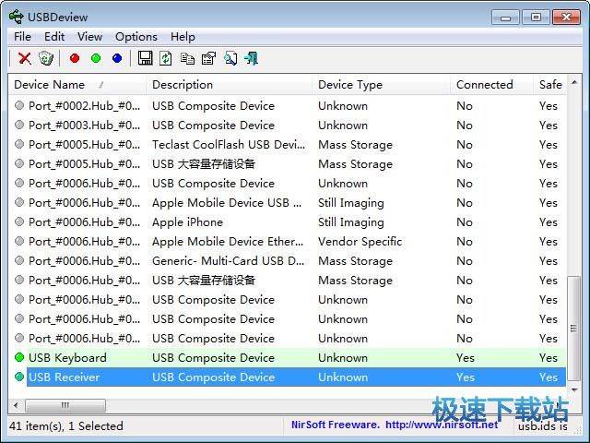Click the recycle bin toolbar icon
This screenshot has height=443, width=590.
pyautogui.click(x=46, y=58)
